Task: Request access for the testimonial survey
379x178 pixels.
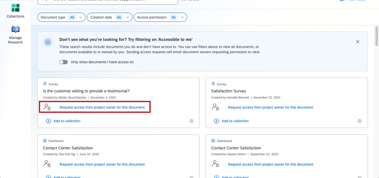Action: tap(102, 107)
